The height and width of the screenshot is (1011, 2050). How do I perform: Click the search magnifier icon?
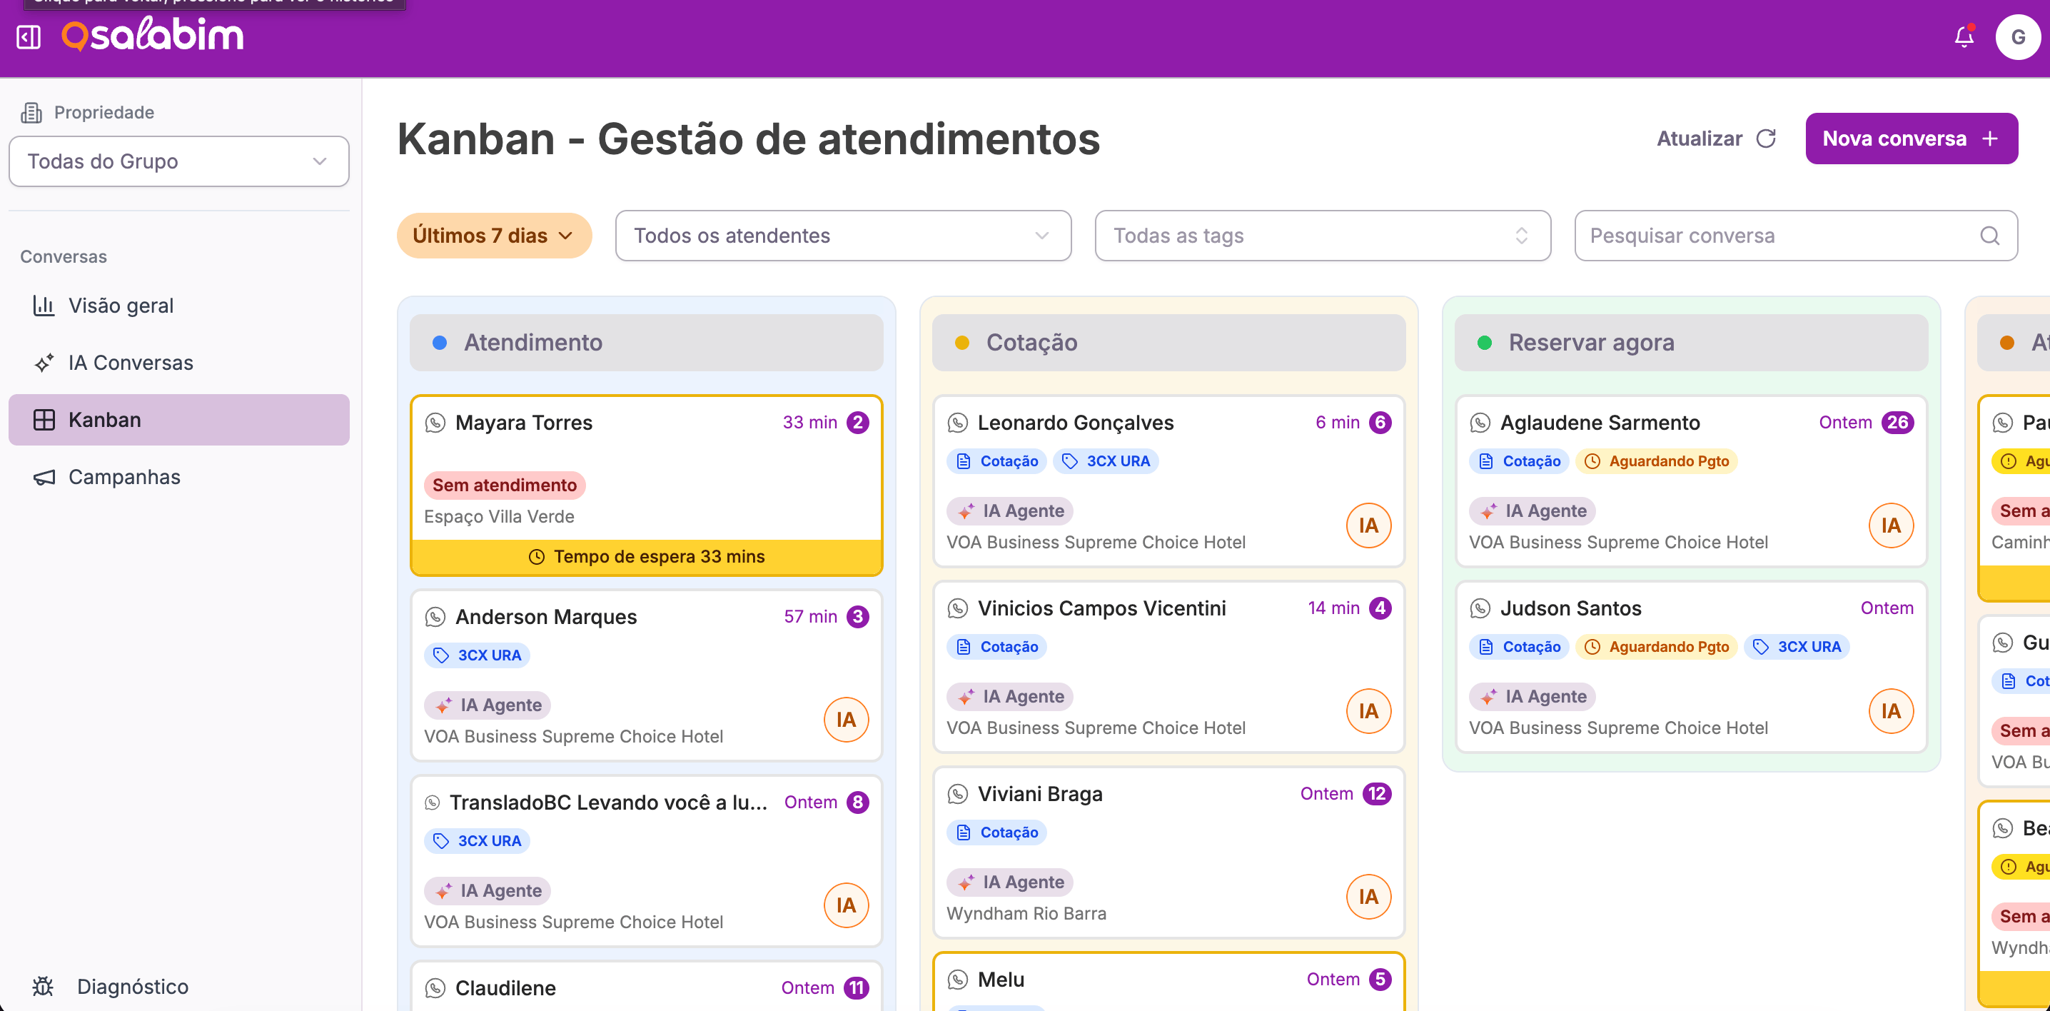tap(1989, 236)
